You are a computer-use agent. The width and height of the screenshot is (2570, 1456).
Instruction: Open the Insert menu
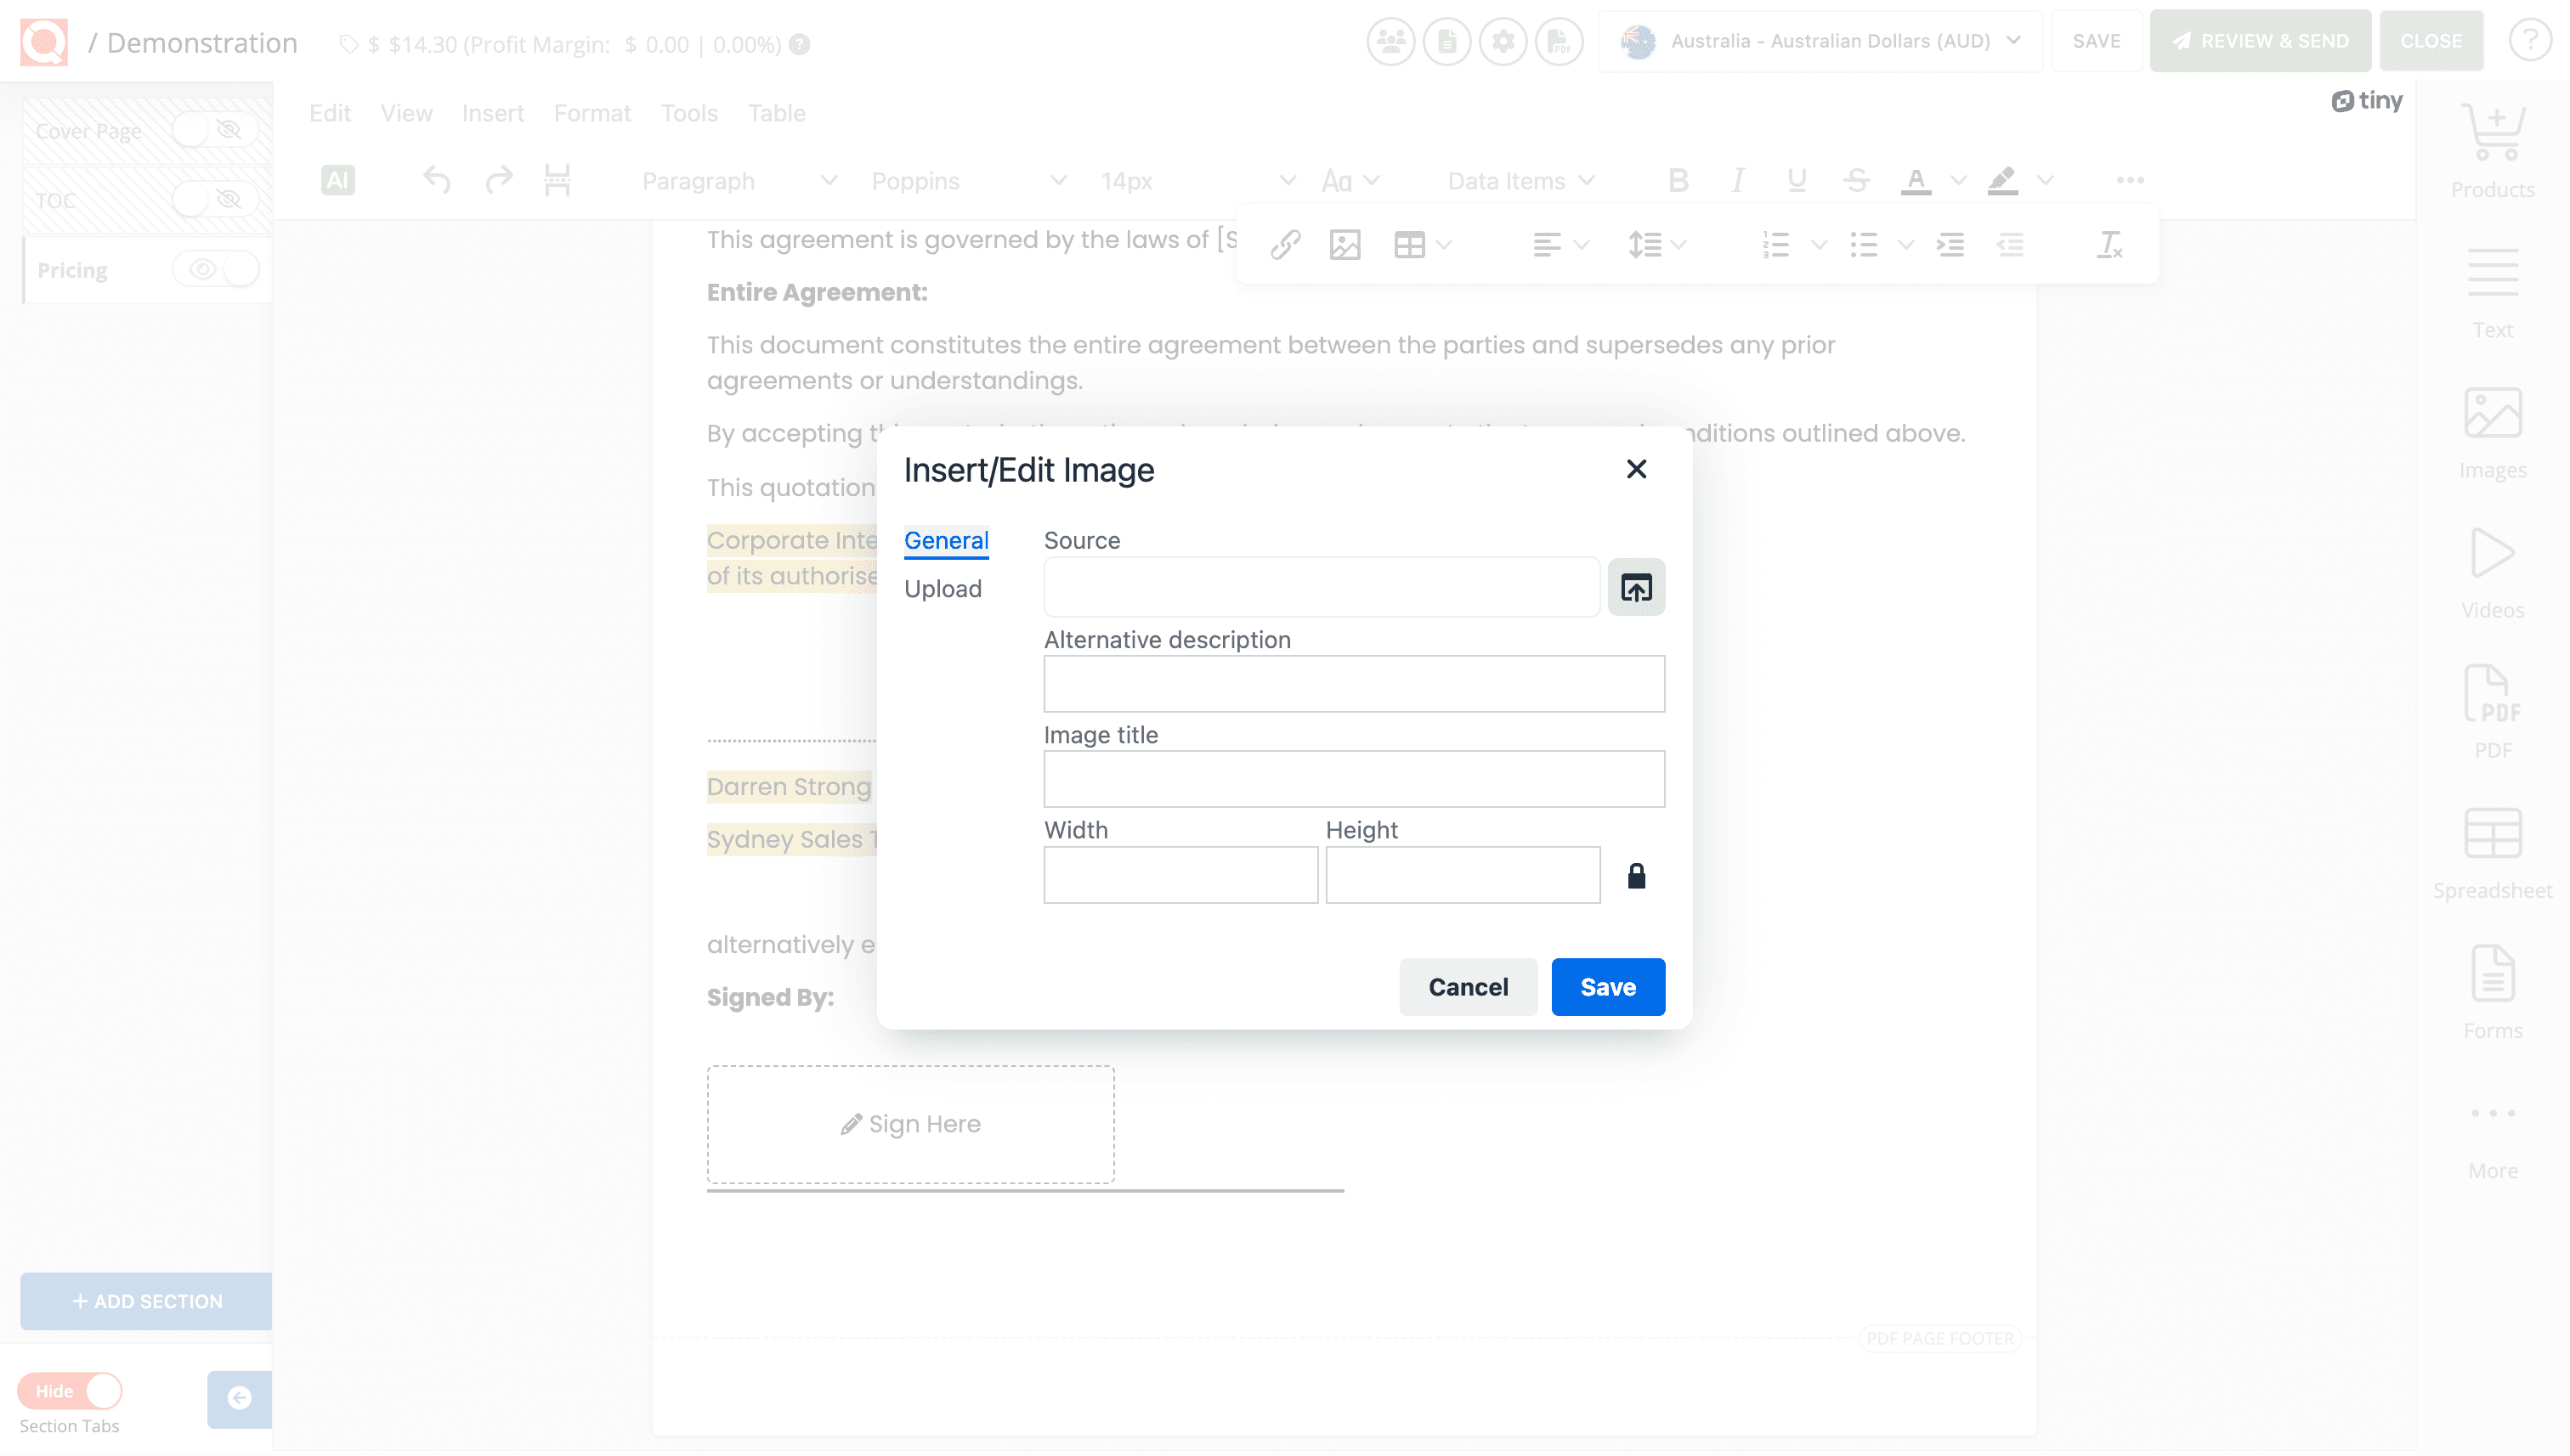492,113
